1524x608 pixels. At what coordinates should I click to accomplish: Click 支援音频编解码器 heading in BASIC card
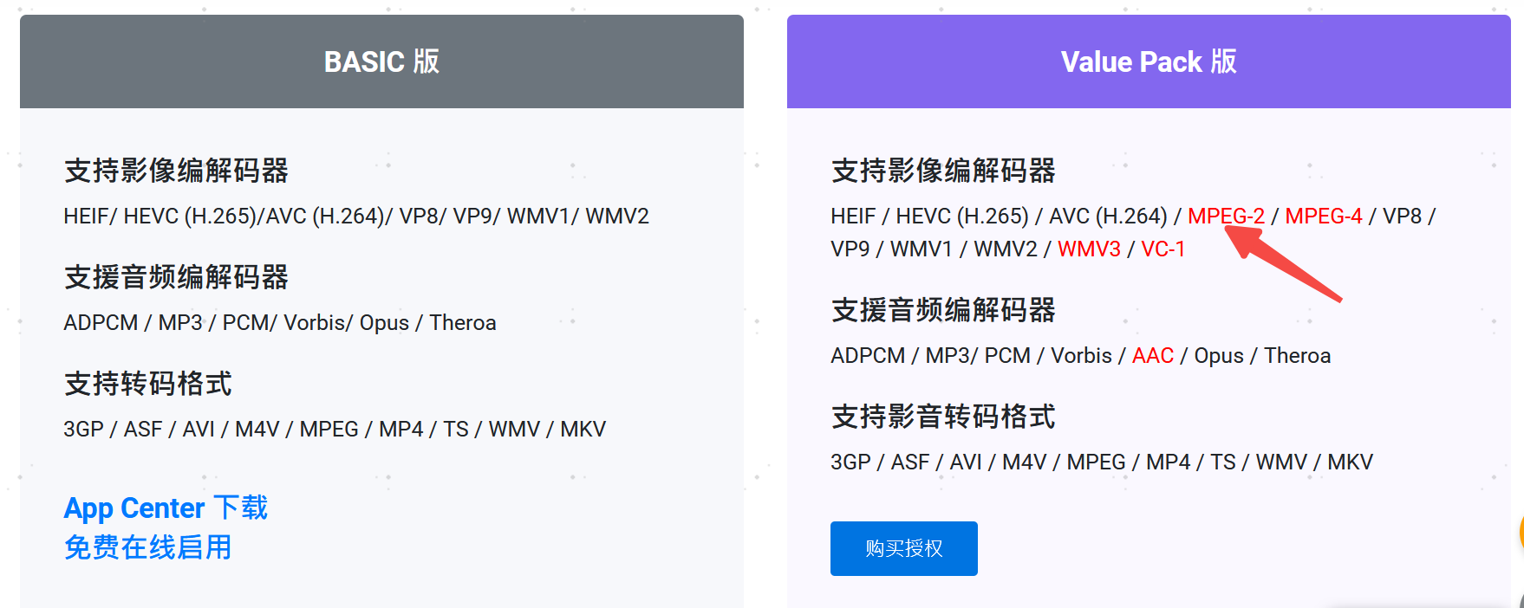coord(176,277)
